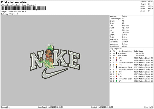The height and width of the screenshot is (109, 154).
Task: Click the stitch count 3697 in White row
Action: click(x=120, y=56)
